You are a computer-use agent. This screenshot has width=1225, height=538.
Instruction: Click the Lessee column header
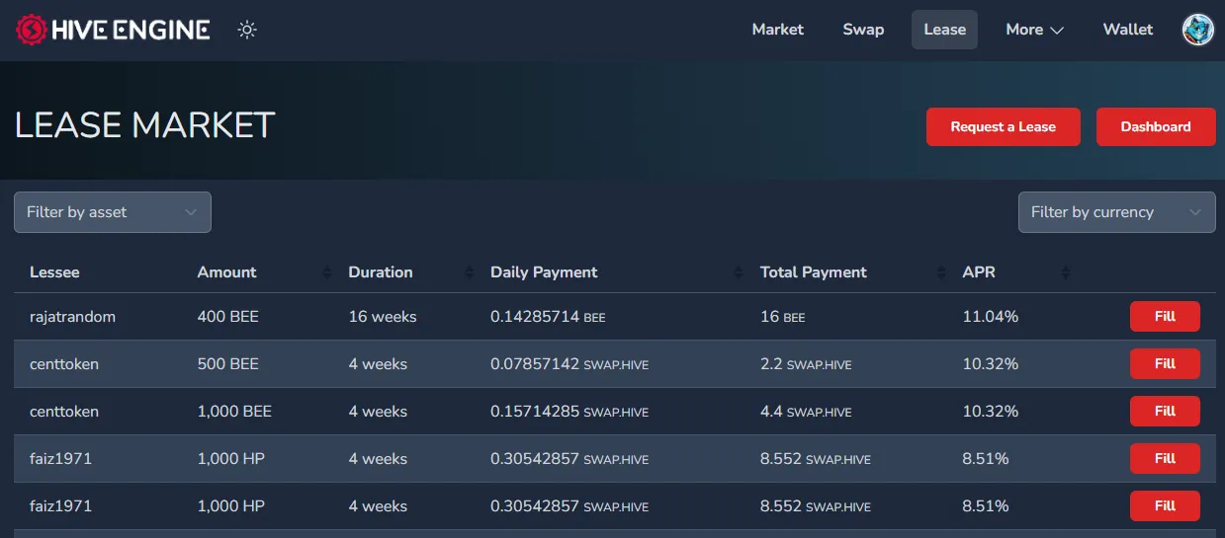point(54,272)
